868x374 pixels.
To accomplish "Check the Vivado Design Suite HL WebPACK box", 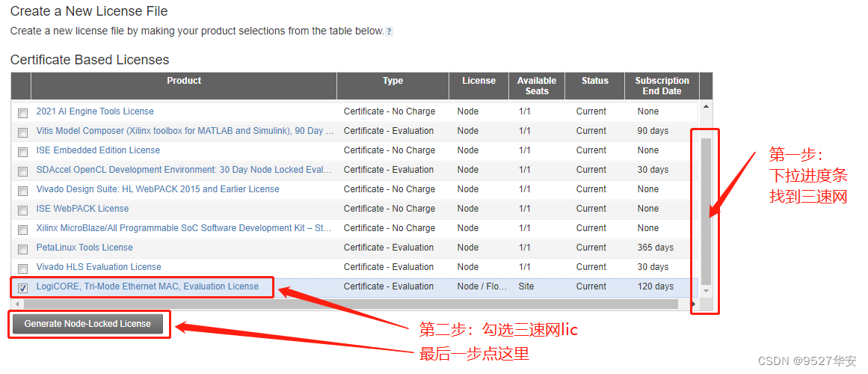I will 22,191.
